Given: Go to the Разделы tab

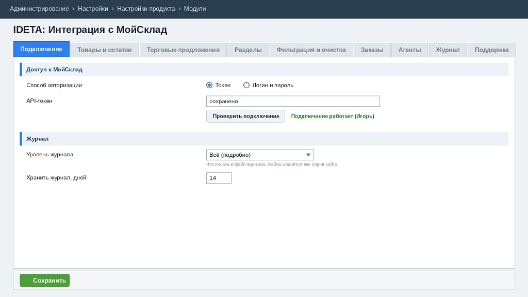Looking at the screenshot, I should point(248,50).
